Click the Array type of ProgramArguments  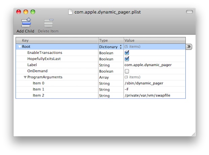[x=104, y=77]
